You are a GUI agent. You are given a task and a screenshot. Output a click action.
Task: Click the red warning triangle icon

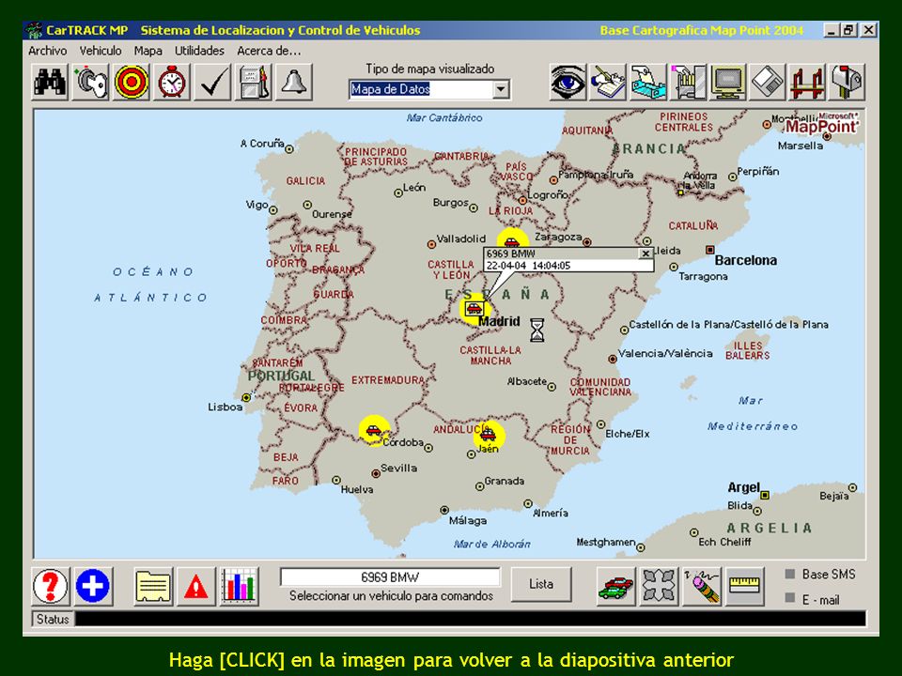pyautogui.click(x=196, y=586)
